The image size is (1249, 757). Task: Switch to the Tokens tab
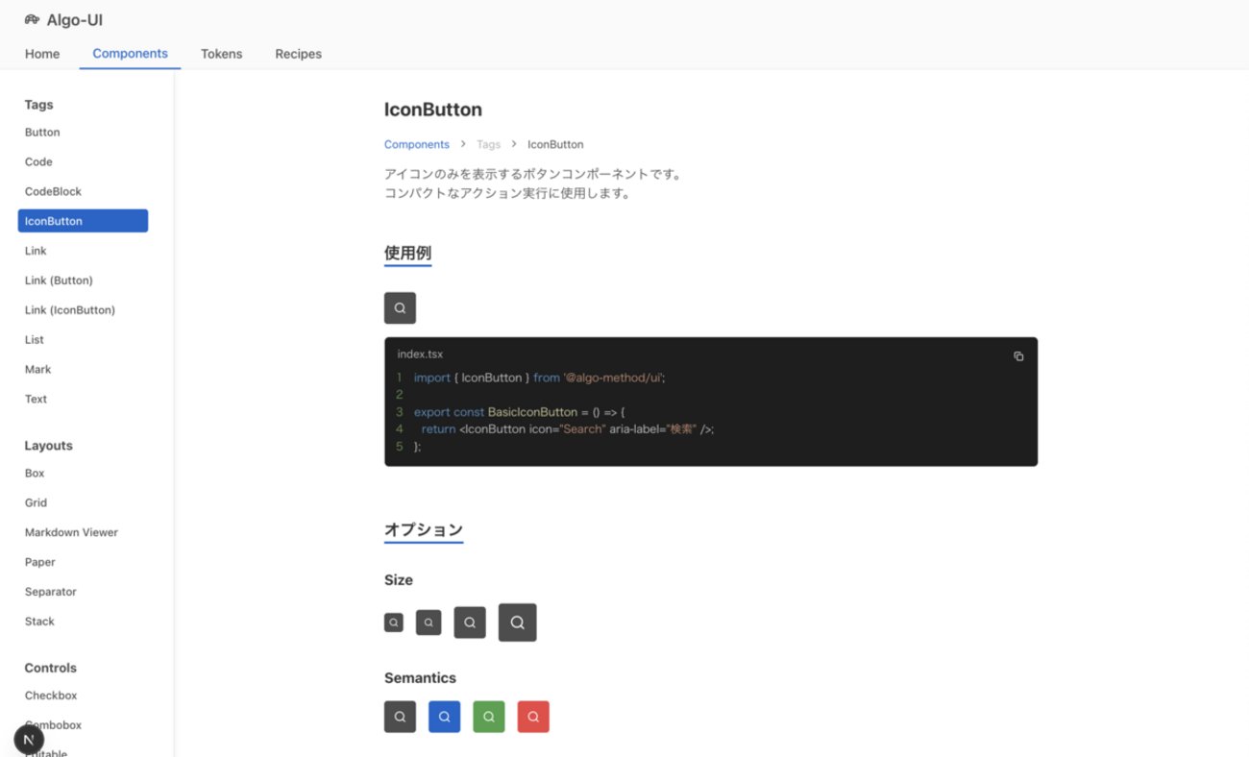pos(221,54)
